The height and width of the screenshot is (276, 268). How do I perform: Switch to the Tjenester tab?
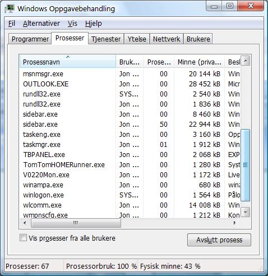(x=106, y=39)
